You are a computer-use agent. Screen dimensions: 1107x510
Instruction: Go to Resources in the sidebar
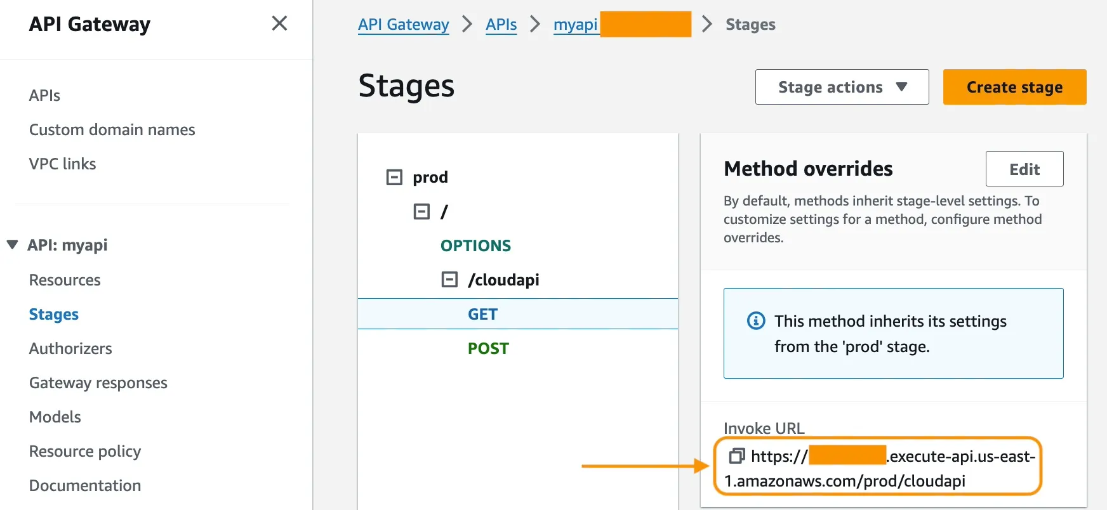point(65,280)
